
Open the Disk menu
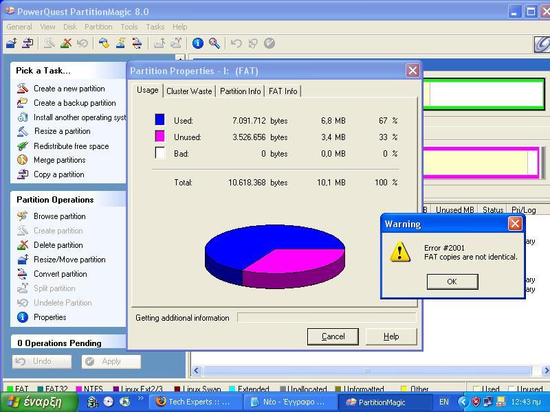click(x=70, y=27)
